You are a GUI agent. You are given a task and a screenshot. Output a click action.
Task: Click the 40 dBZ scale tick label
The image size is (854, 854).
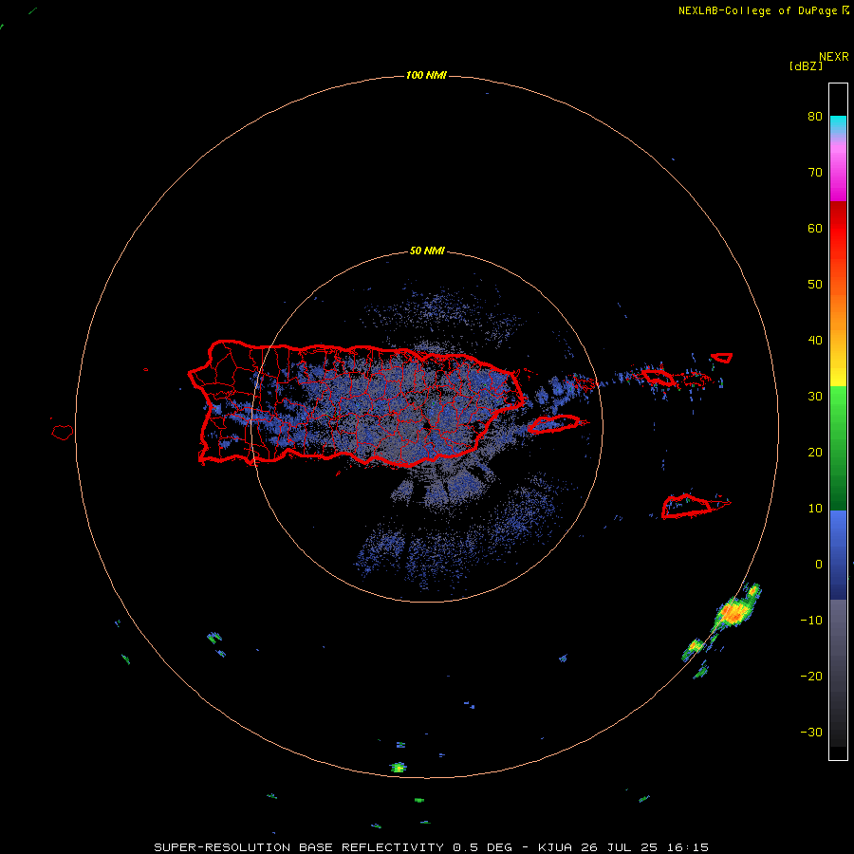(815, 341)
